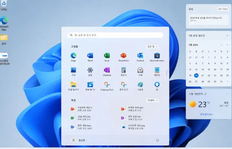Screen dimensions: 232x149
Task: Select the Microsoft Edge desktop shortcut
Action: [4, 23]
